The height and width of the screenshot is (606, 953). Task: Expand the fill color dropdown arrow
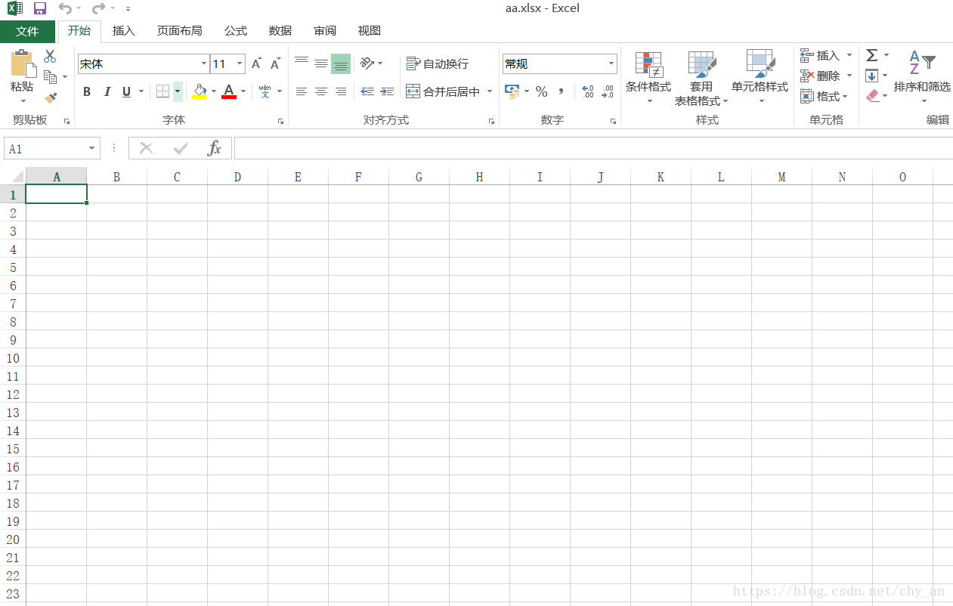[214, 91]
